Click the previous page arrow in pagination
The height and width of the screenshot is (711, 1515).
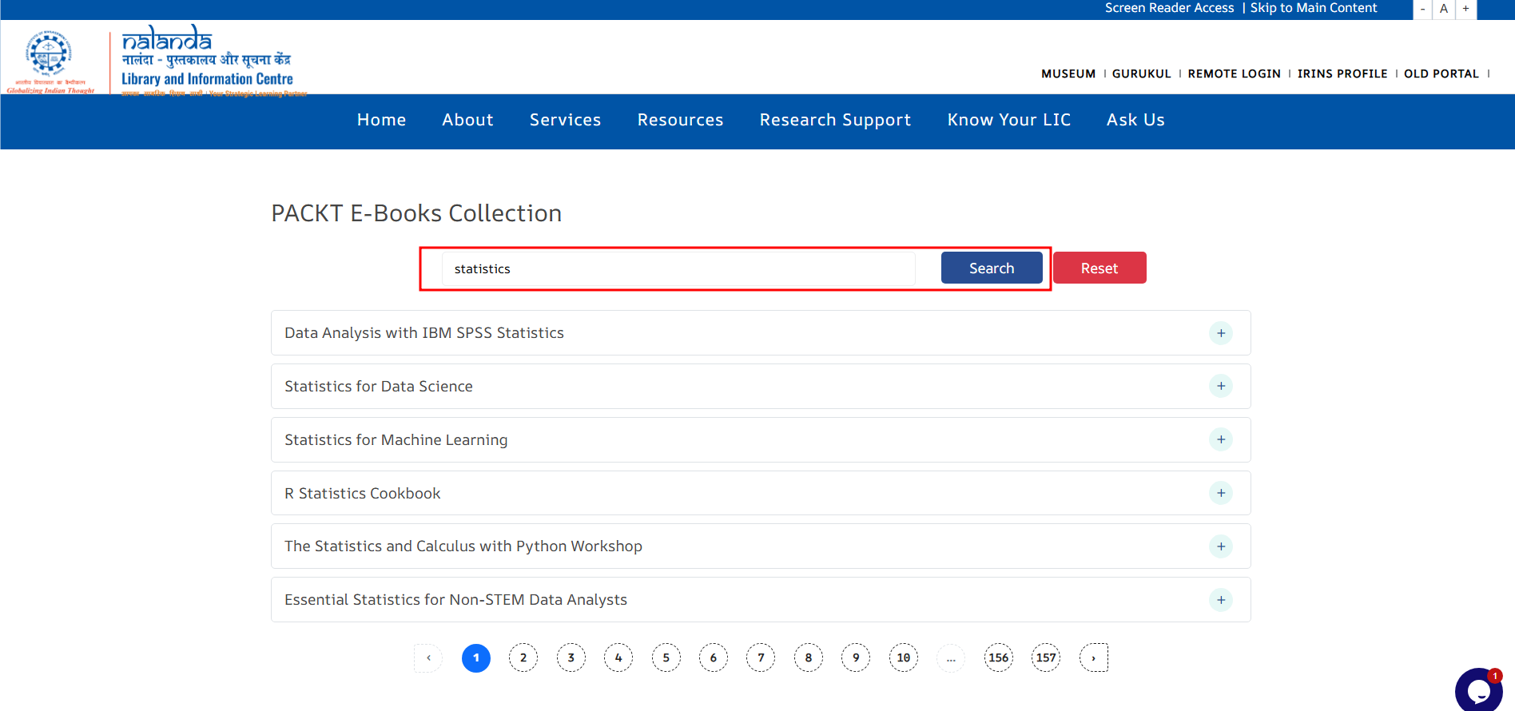click(x=428, y=657)
